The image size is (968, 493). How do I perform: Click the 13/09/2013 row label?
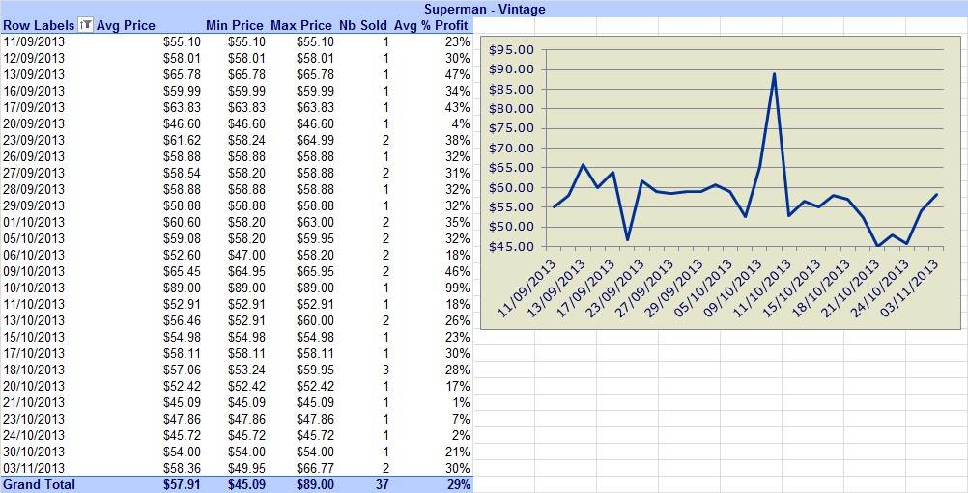pos(34,74)
